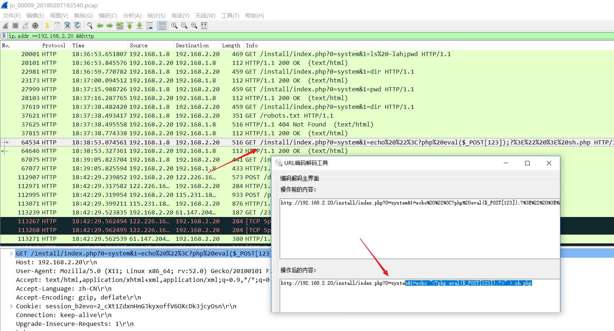This screenshot has width=614, height=331.
Task: Click the start capture shark fin icon
Action: [x=6, y=26]
